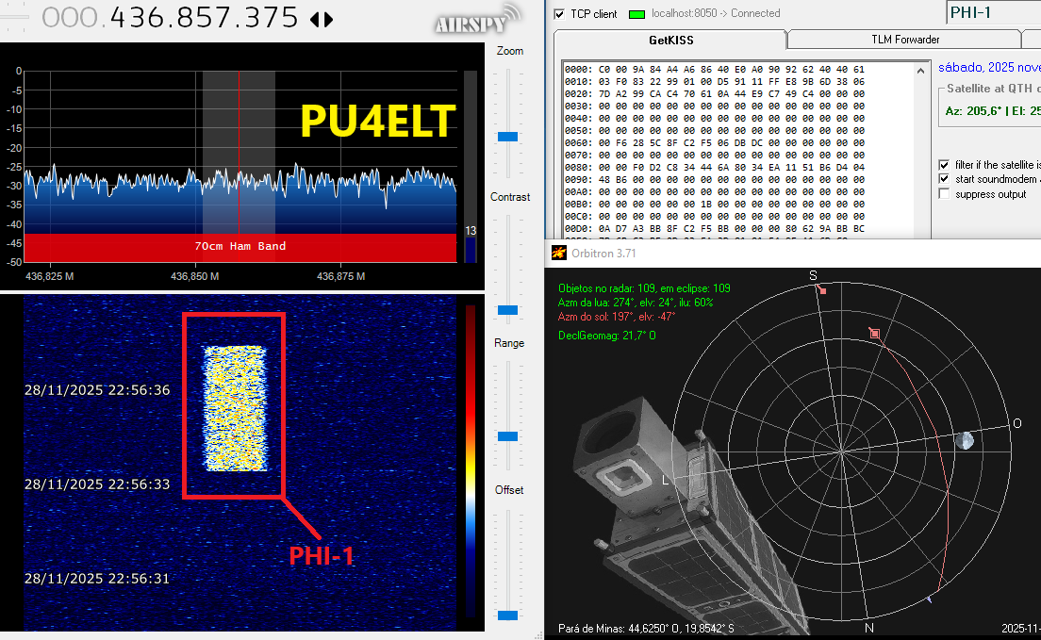Click the 70cm Ham Band label bar
1041x640 pixels.
[240, 247]
